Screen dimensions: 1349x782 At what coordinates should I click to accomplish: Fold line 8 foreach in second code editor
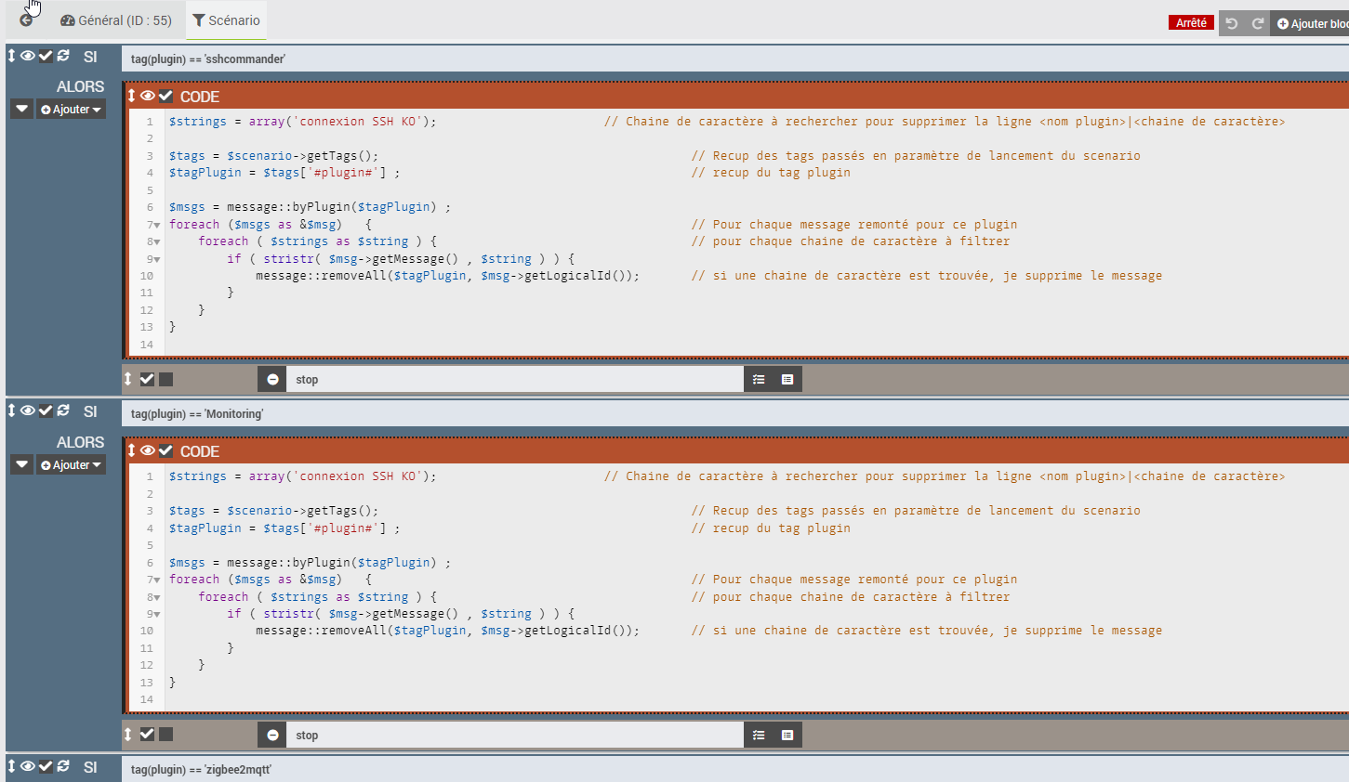157,597
